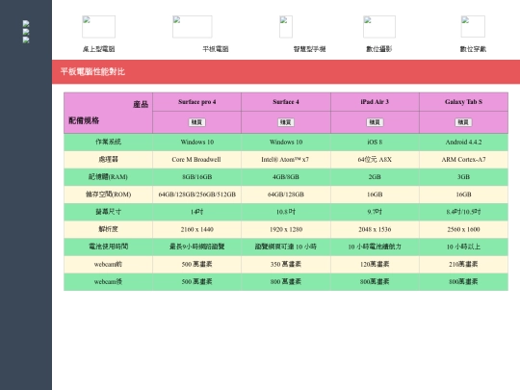
Task: Click the 最長9小時 battery cell
Action: click(x=197, y=247)
